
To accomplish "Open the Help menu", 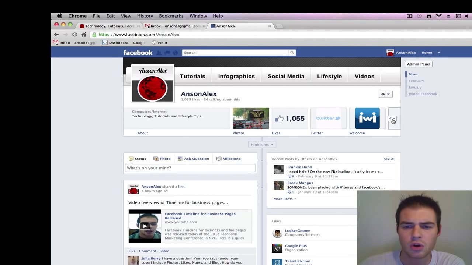I will (x=218, y=16).
